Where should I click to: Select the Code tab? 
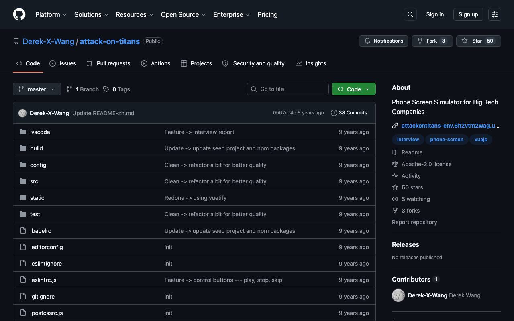click(28, 63)
